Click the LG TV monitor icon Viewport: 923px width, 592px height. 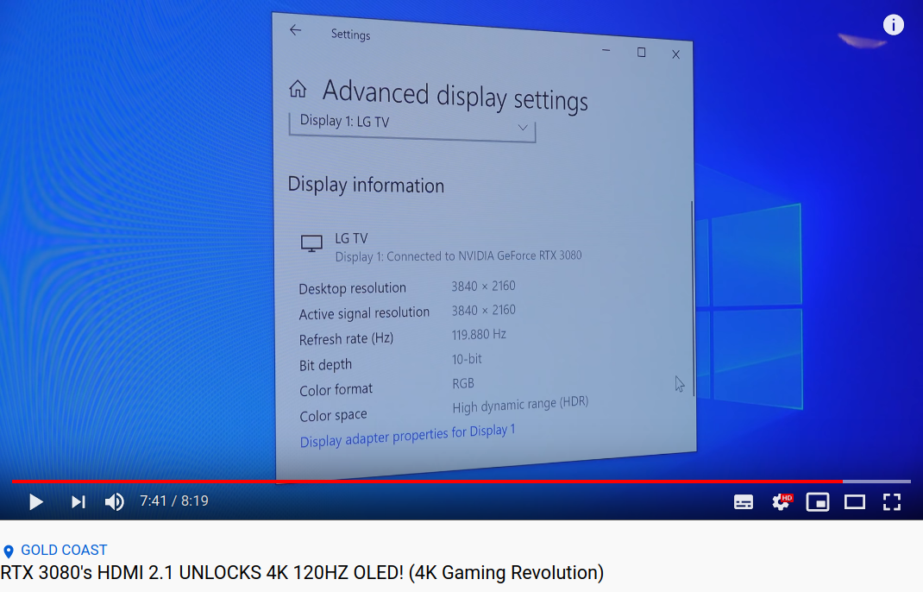311,242
